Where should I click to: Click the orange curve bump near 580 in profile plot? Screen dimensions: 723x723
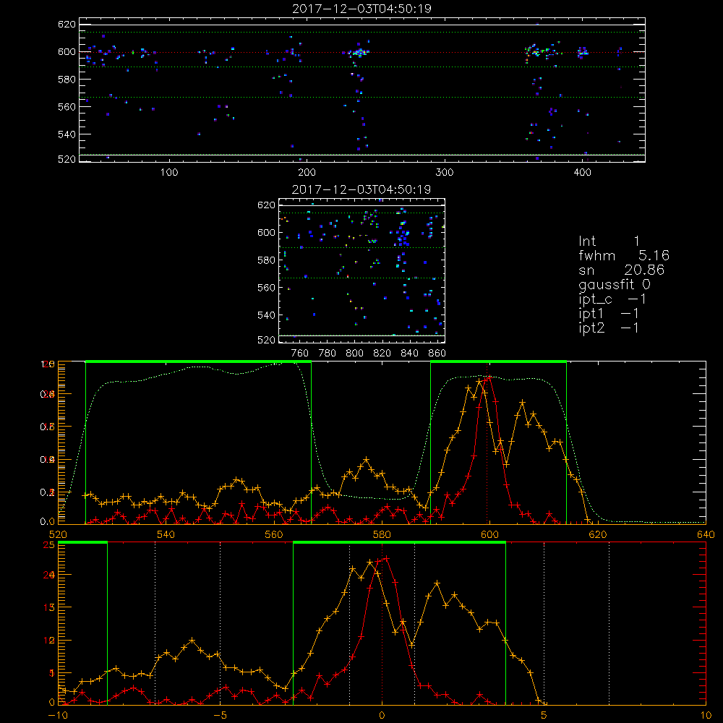point(367,460)
